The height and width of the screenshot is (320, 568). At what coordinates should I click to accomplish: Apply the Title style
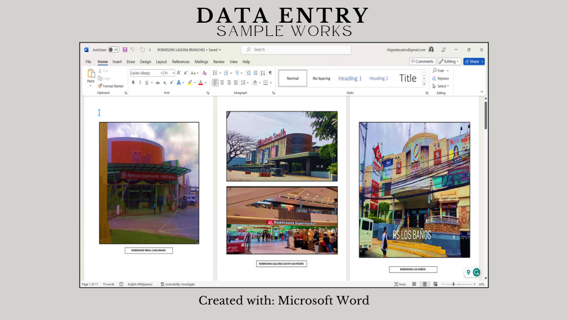click(408, 78)
